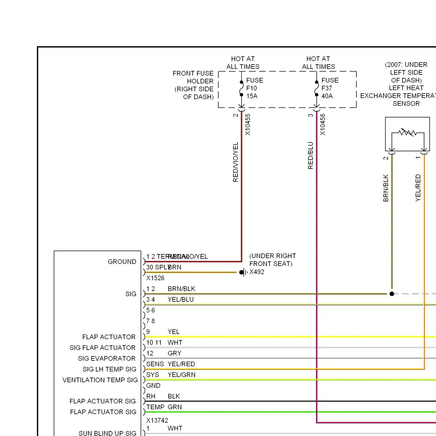Select the horizontal YEL/RED wire label
Screen dimensions: 436x436
click(181, 364)
